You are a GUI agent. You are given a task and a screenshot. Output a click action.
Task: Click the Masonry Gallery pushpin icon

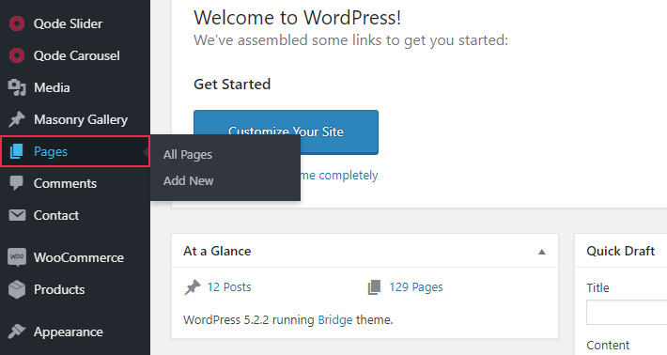coord(17,119)
